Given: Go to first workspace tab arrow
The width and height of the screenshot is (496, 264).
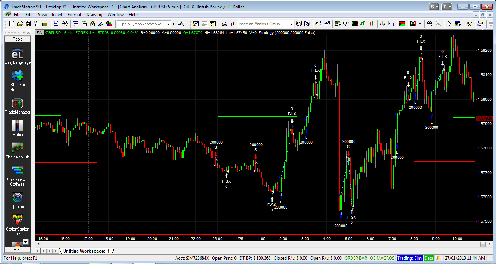Looking at the screenshot, I should tap(37, 251).
